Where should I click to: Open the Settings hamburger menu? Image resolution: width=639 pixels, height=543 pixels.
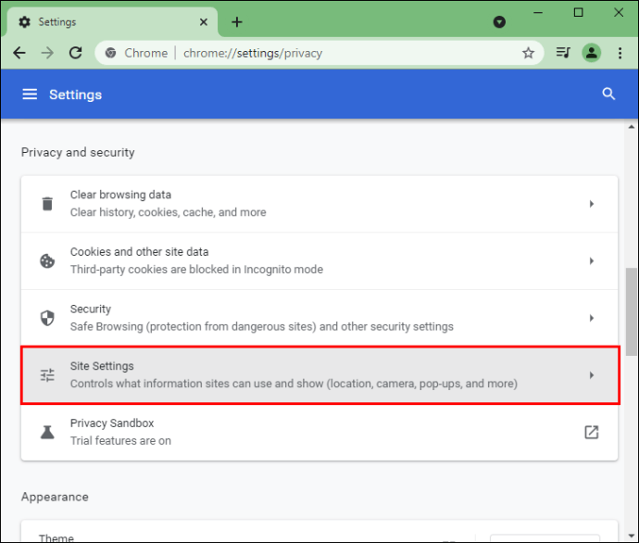click(30, 95)
